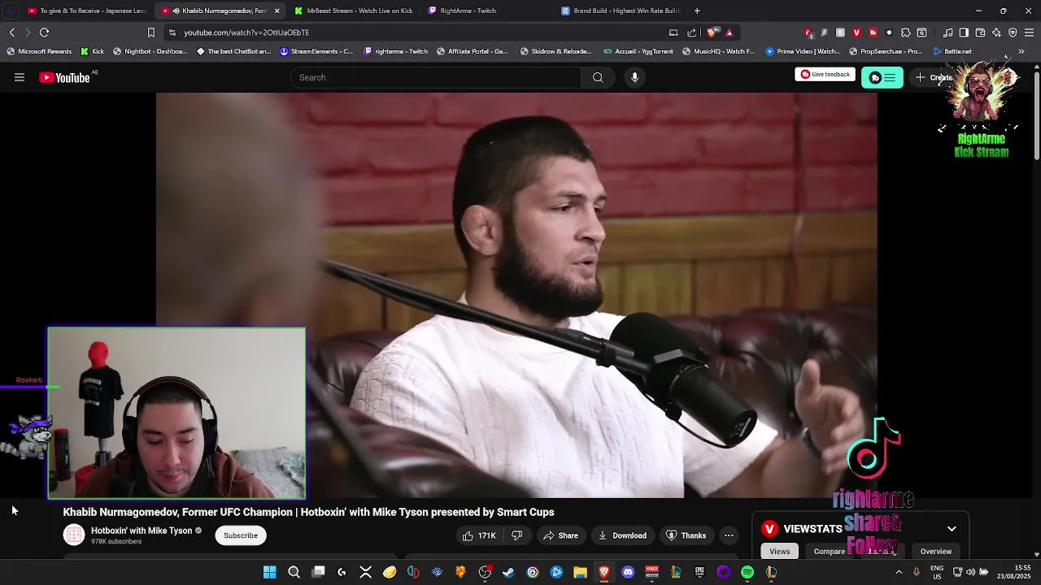Close the Khabib Nurmagomedov tab
Image resolution: width=1041 pixels, height=585 pixels.
[277, 11]
